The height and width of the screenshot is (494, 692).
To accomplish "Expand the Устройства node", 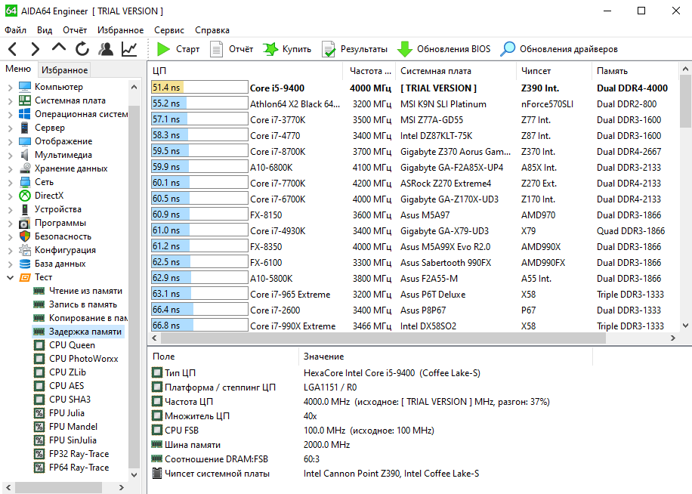I will [x=10, y=210].
